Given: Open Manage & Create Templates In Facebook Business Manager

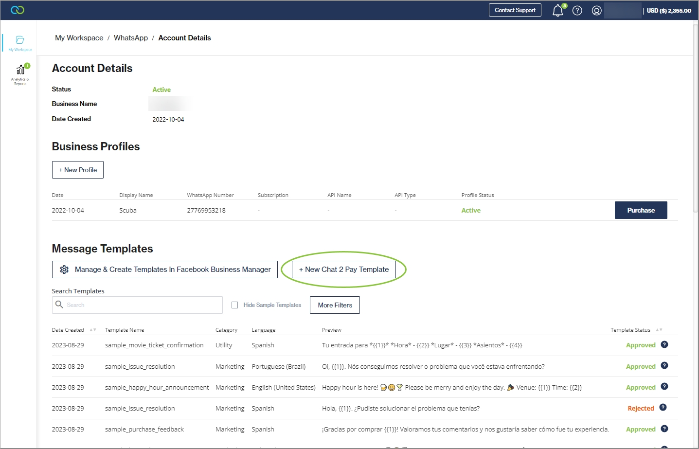Looking at the screenshot, I should pyautogui.click(x=165, y=269).
